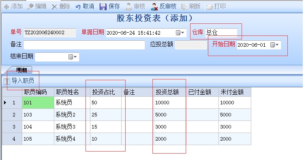
Task: Click 未付金额 cell 3000 in row 3
Action: click(235, 127)
